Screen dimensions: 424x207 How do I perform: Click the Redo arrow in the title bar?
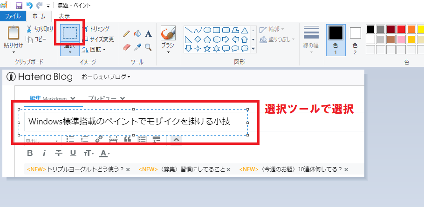(x=39, y=6)
